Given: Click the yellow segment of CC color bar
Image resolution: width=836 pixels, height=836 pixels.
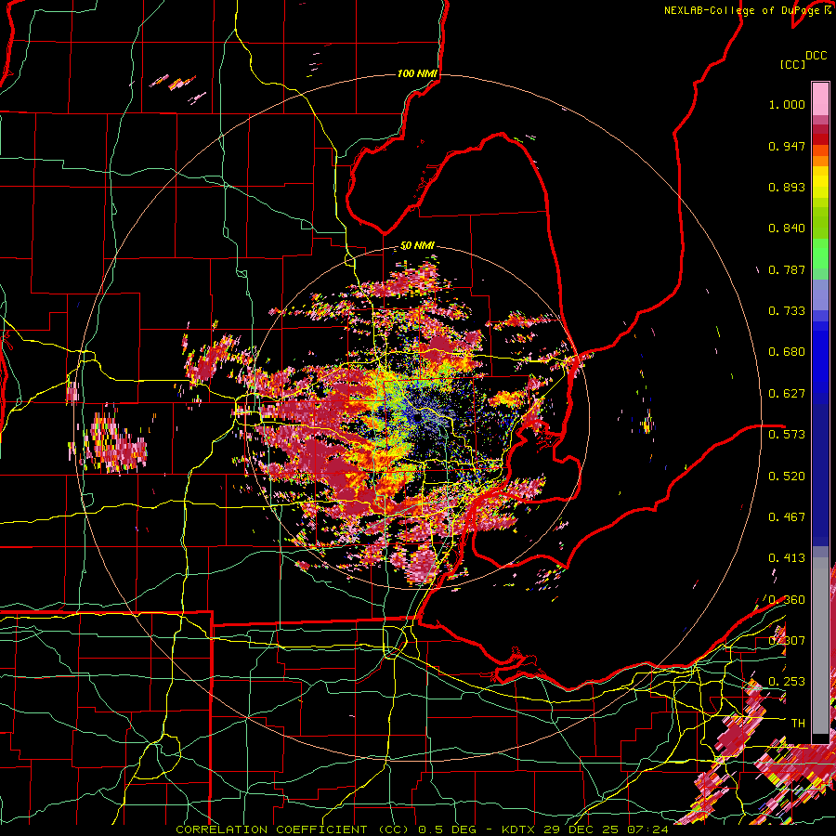Looking at the screenshot, I should click(x=820, y=182).
